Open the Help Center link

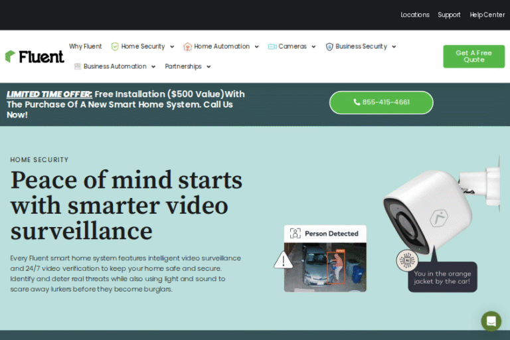(x=487, y=15)
